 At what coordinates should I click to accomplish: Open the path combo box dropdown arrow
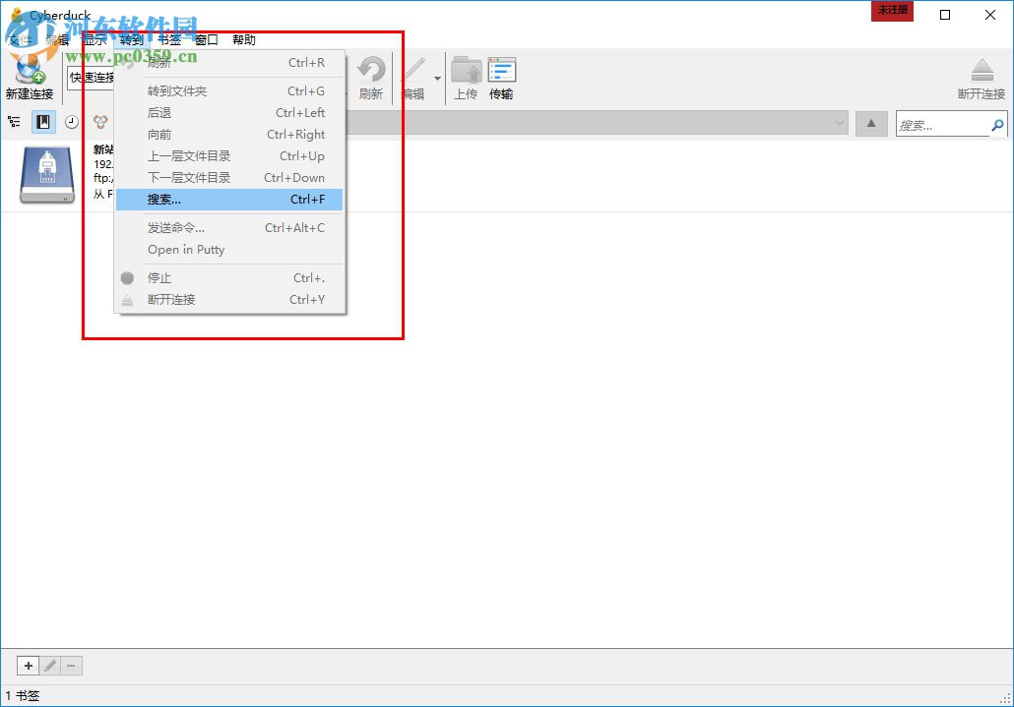coord(840,123)
